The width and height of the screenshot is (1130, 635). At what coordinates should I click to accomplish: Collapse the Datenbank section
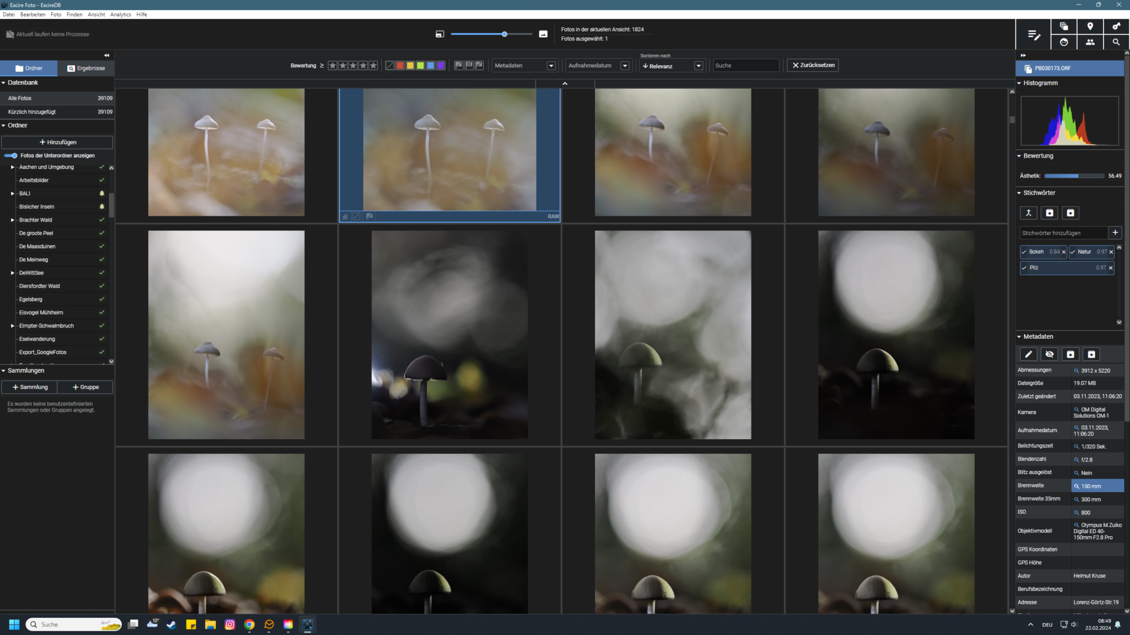click(x=4, y=83)
